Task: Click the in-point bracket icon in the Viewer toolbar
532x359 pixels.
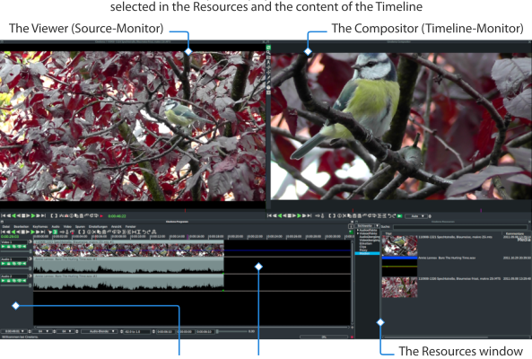Action: 52,215
